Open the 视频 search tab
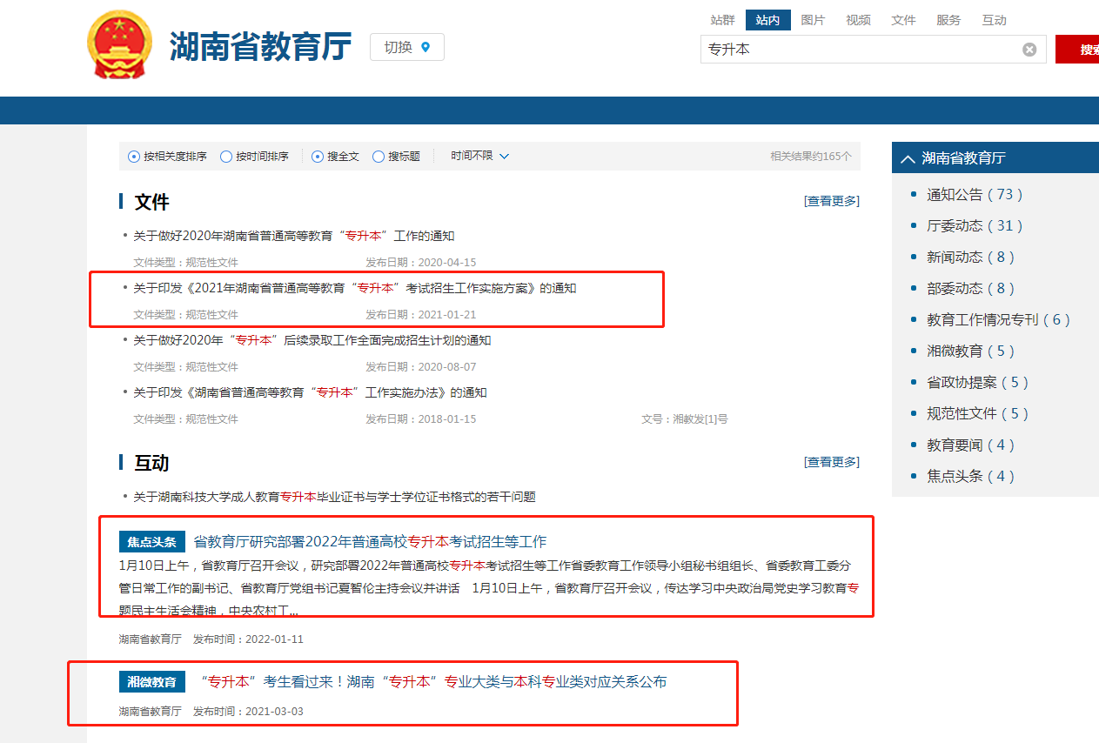The image size is (1099, 743). (858, 20)
